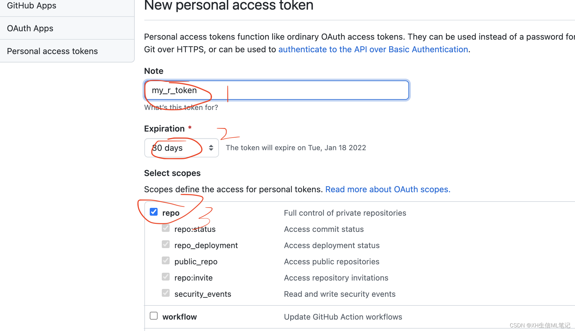575x331 pixels.
Task: Click the expiration dropdown arrows icon
Action: click(211, 148)
